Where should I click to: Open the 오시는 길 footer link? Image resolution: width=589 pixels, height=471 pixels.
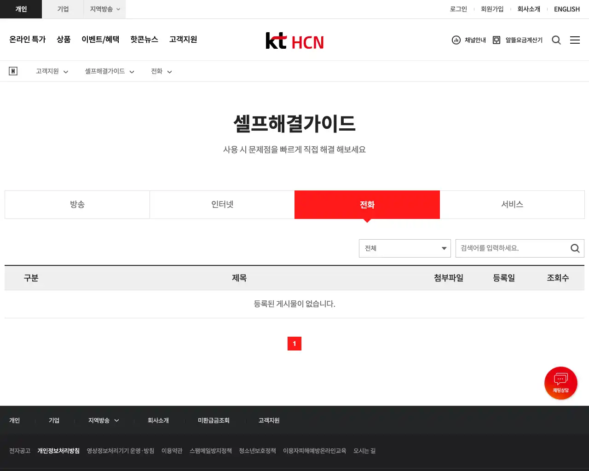[x=364, y=451]
